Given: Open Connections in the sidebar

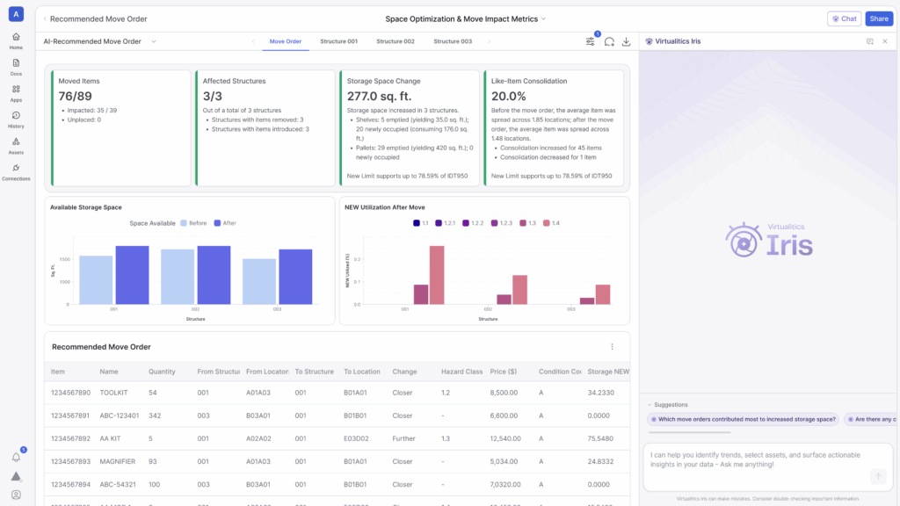Looking at the screenshot, I should point(16,172).
